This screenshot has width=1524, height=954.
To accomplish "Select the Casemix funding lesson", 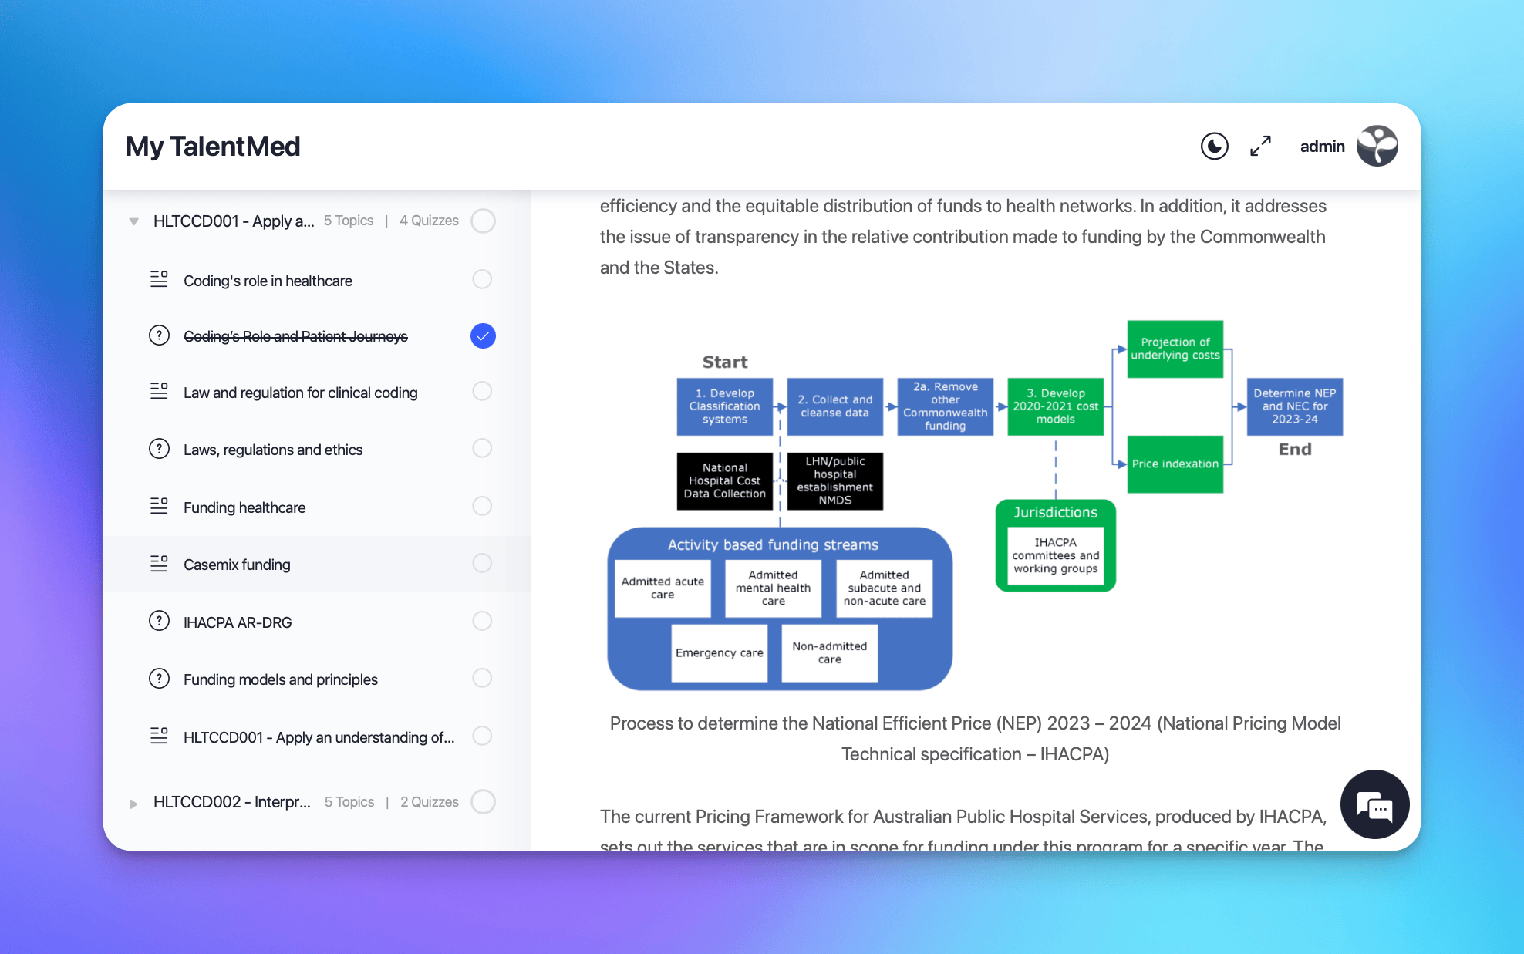I will [x=237, y=565].
